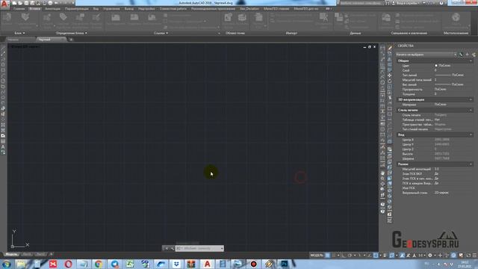Click the МОДЕЛЬ space button in status bar
Viewport: 478px width, 269px height.
click(317, 256)
